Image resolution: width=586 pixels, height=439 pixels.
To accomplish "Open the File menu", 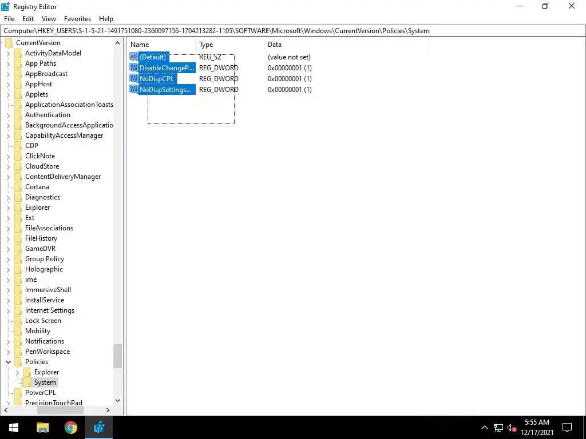I will pyautogui.click(x=9, y=19).
